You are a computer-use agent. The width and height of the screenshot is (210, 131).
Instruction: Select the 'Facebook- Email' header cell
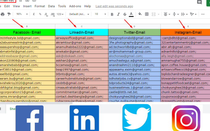[27, 32]
